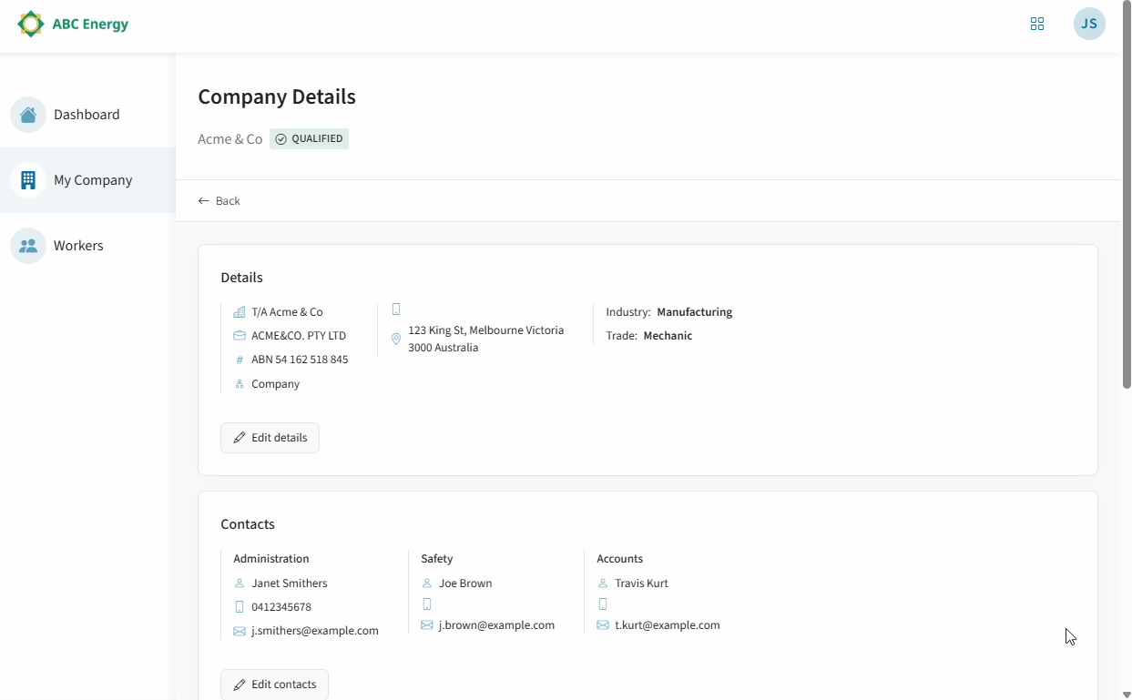Click the person icon beside Travis Kurt
Screen dimensions: 1132x700
click(x=603, y=583)
